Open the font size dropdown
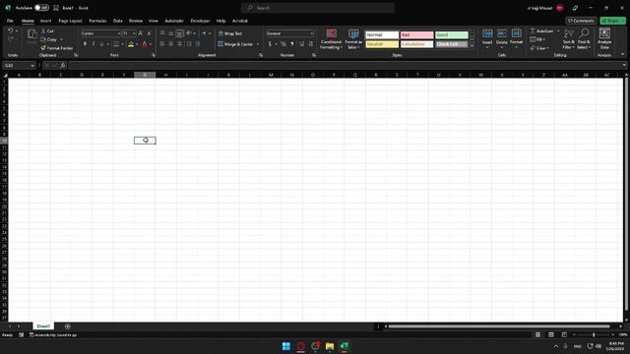This screenshot has height=354, width=630. point(134,33)
